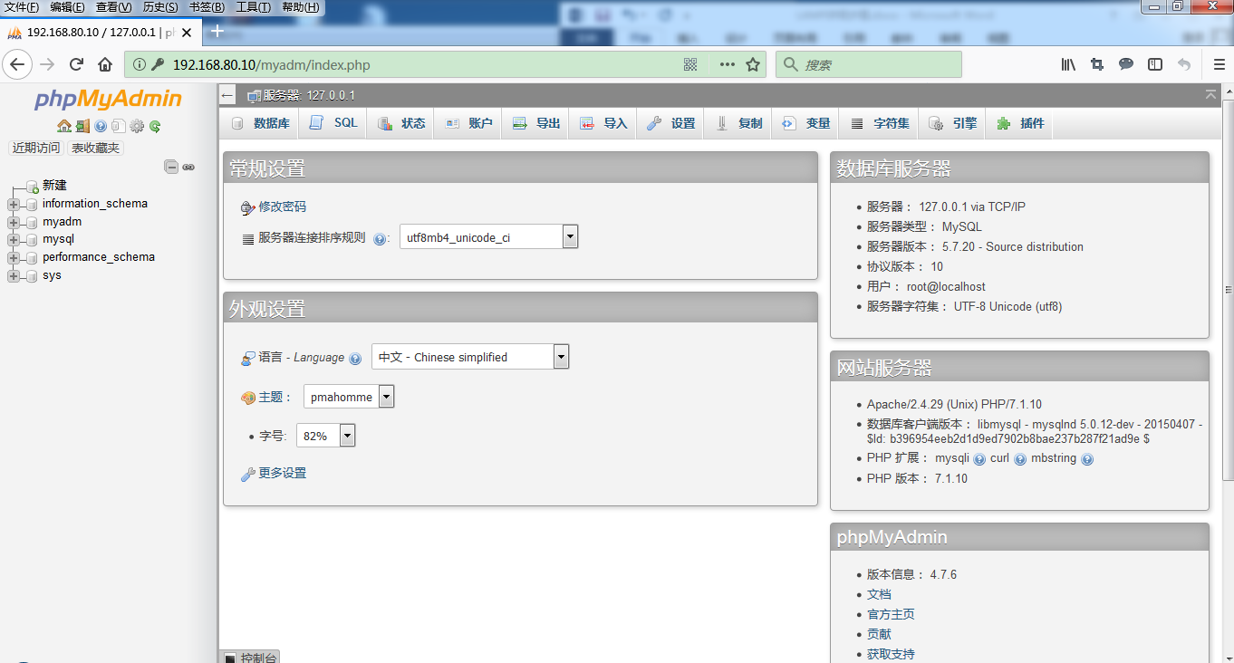The height and width of the screenshot is (663, 1234).
Task: Open page actions three-dots icon
Action: (728, 64)
